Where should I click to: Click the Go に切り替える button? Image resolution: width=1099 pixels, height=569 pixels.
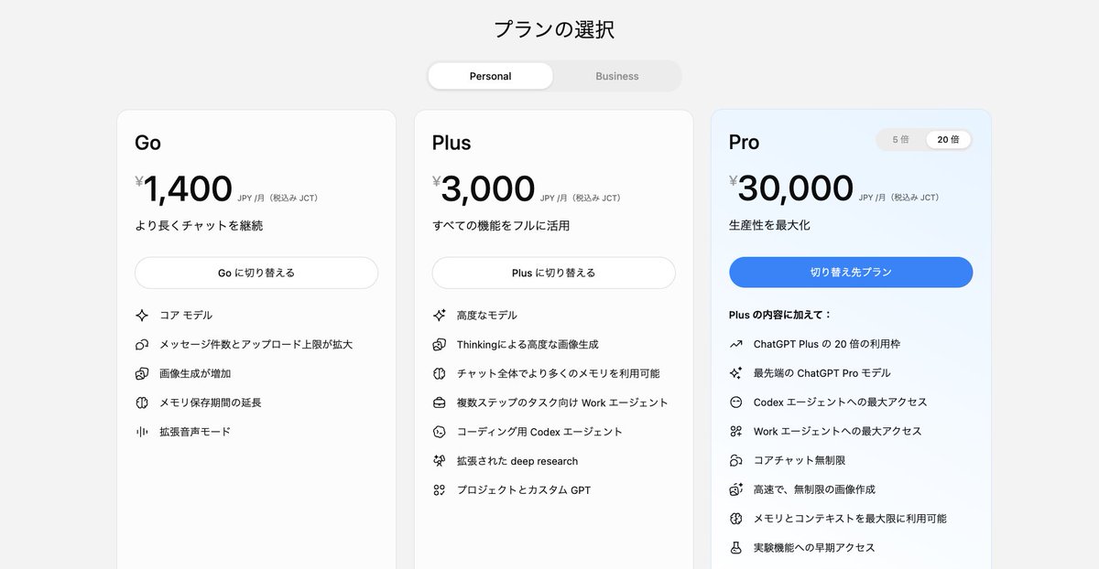coord(256,273)
